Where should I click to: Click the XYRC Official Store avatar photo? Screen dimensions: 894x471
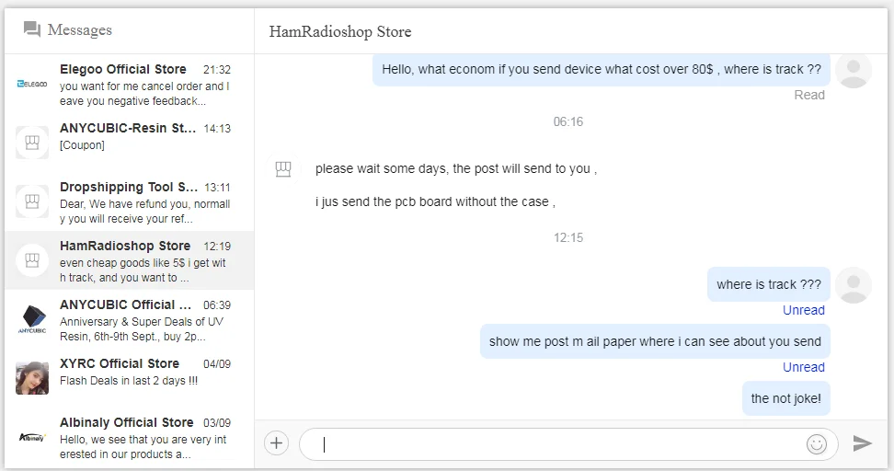32,378
